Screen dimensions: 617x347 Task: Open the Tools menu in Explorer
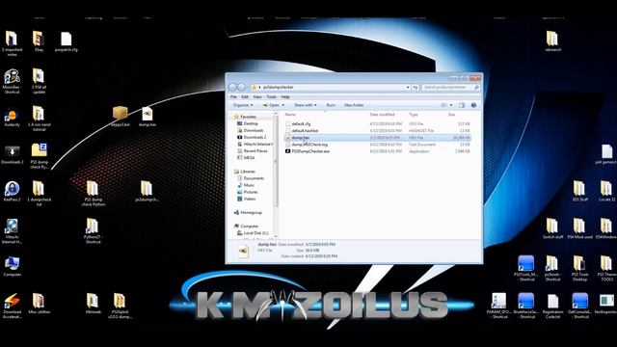272,96
